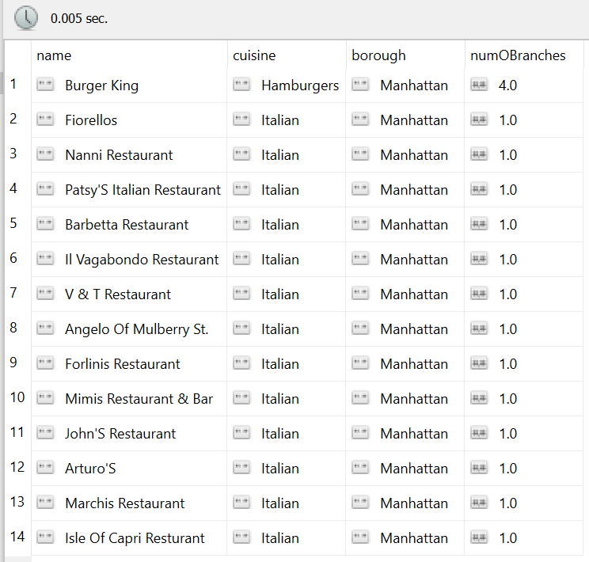589x562 pixels.
Task: Click the type icon beside the Hamburgers cuisine
Action: (x=241, y=85)
